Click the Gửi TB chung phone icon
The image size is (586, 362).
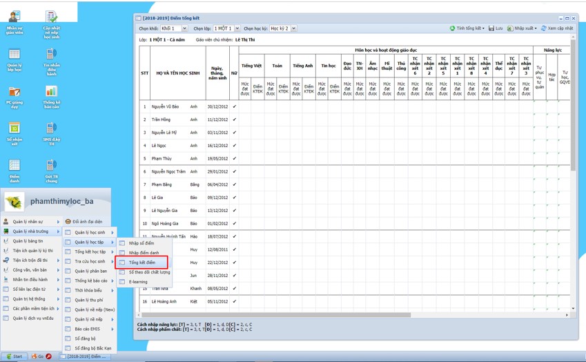point(51,166)
